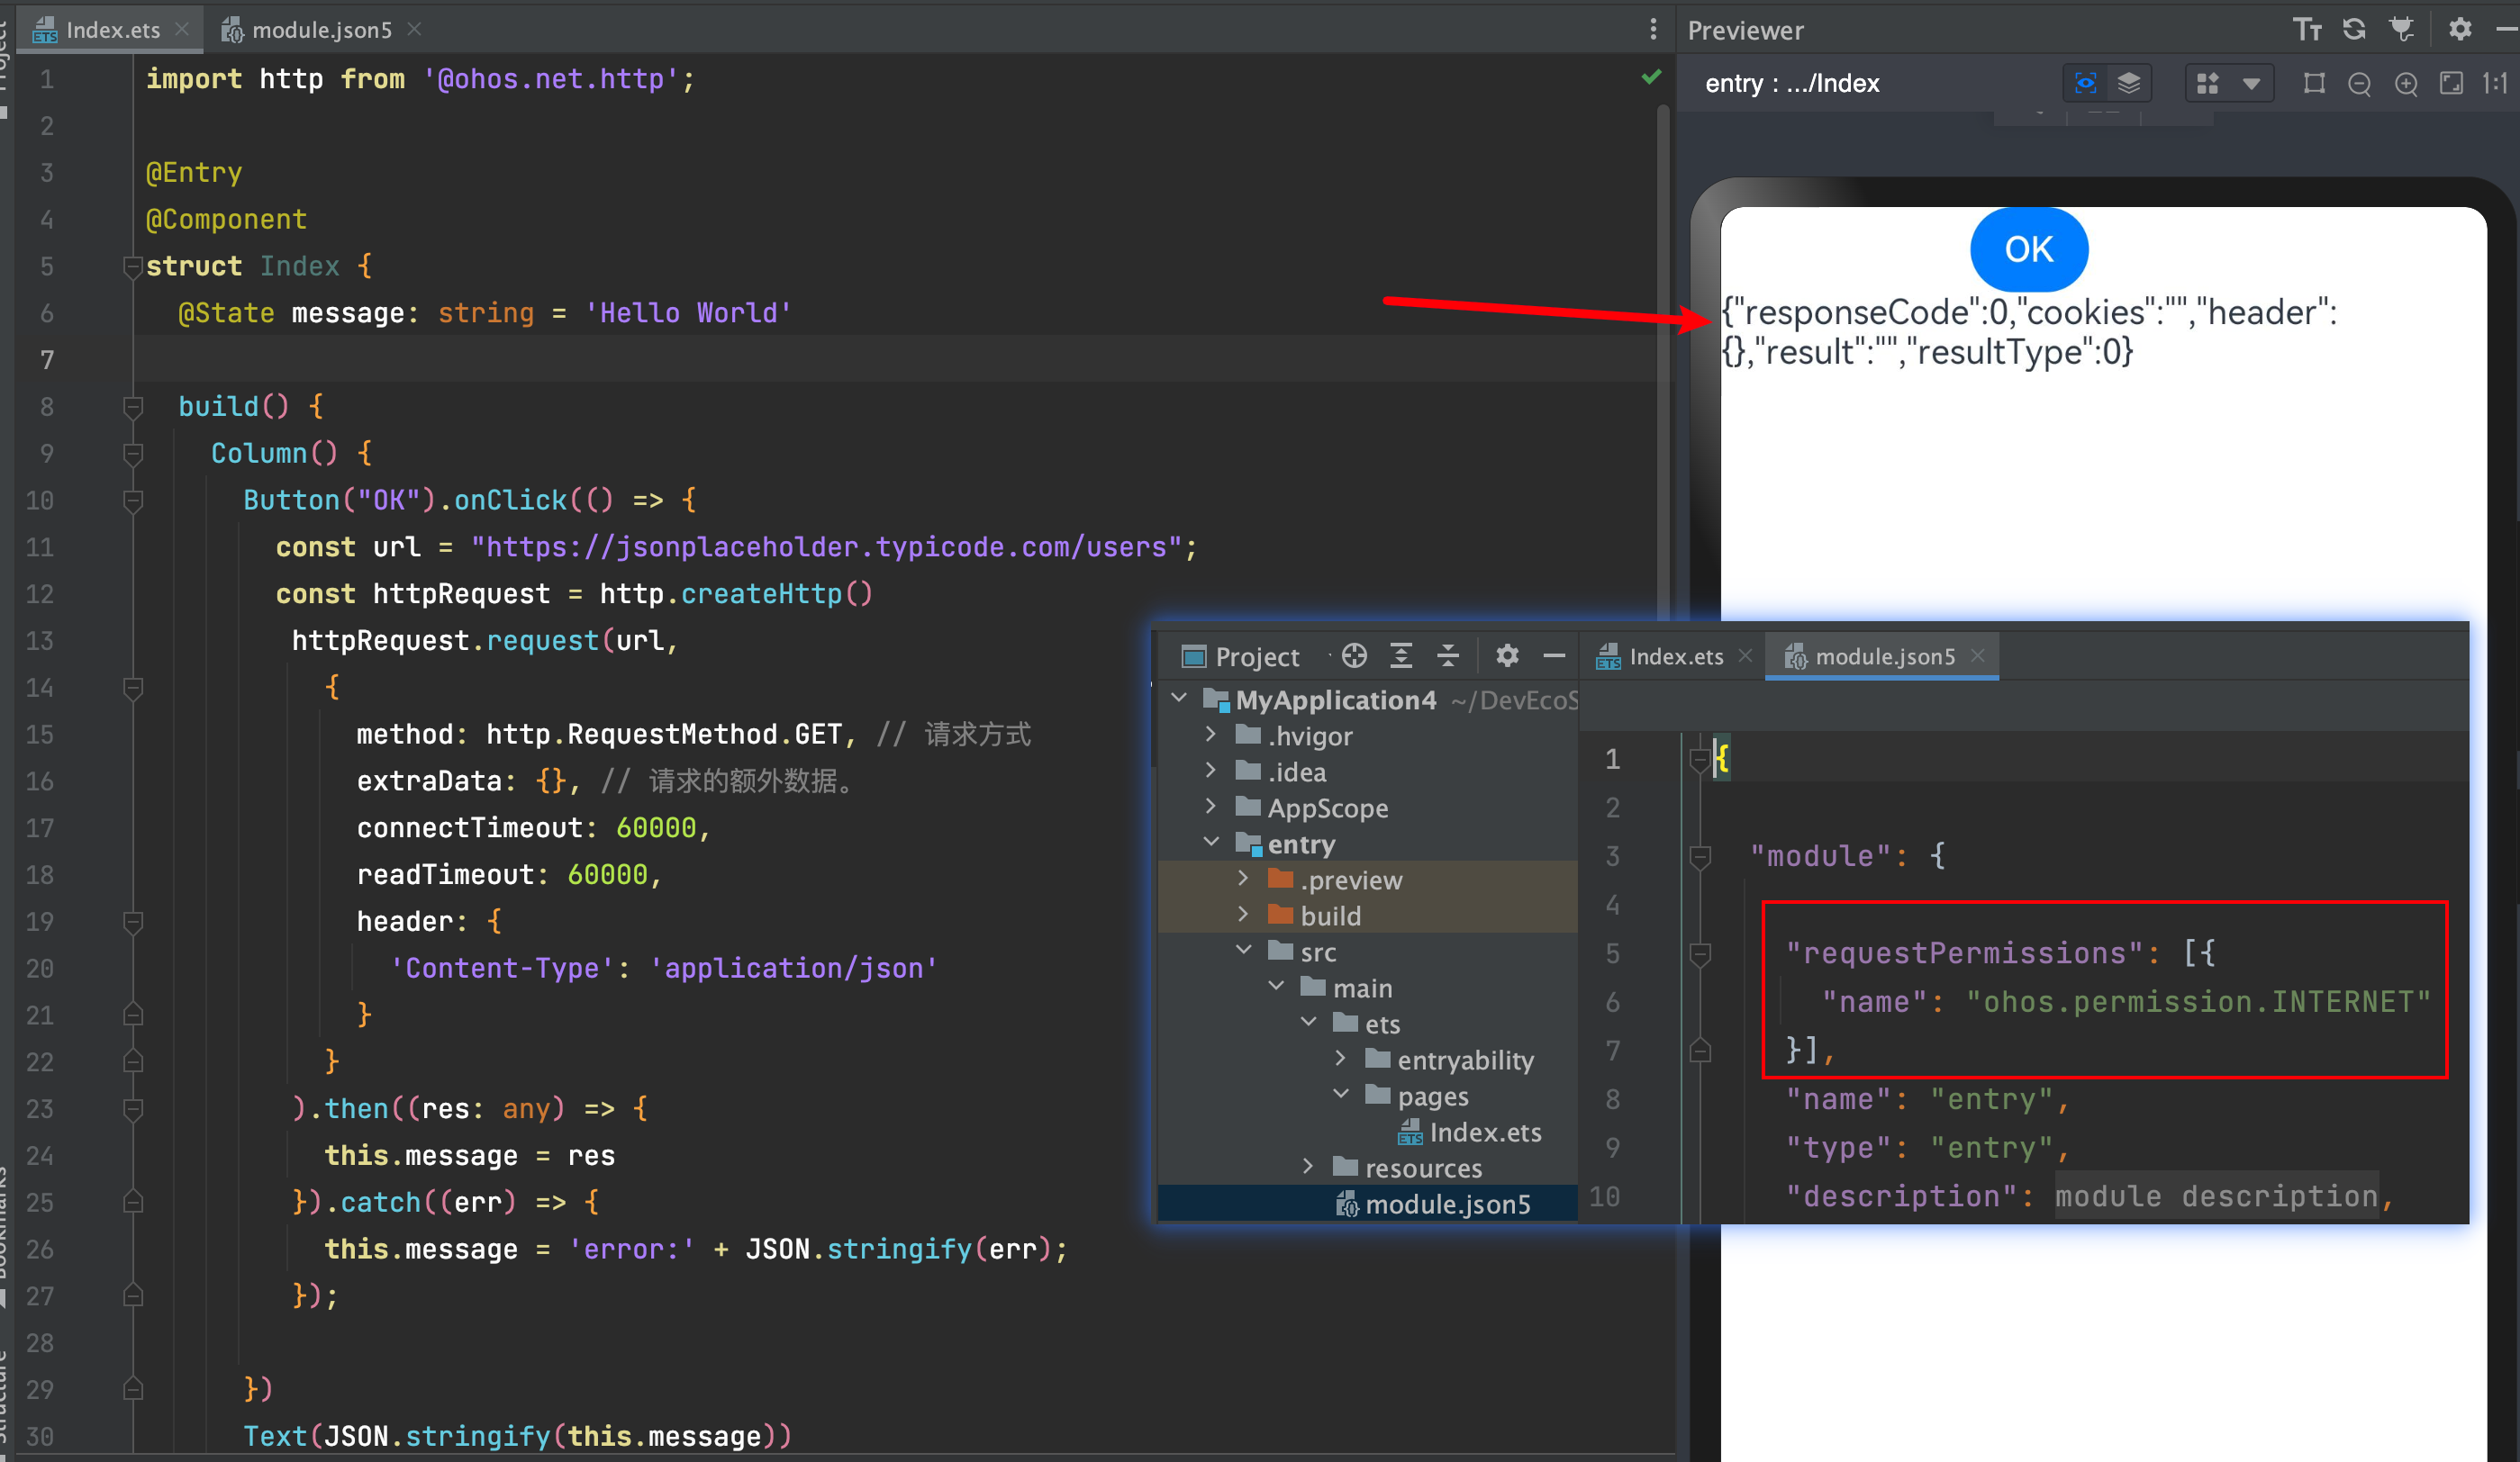
Task: Fit preview to window icon
Action: (2451, 83)
